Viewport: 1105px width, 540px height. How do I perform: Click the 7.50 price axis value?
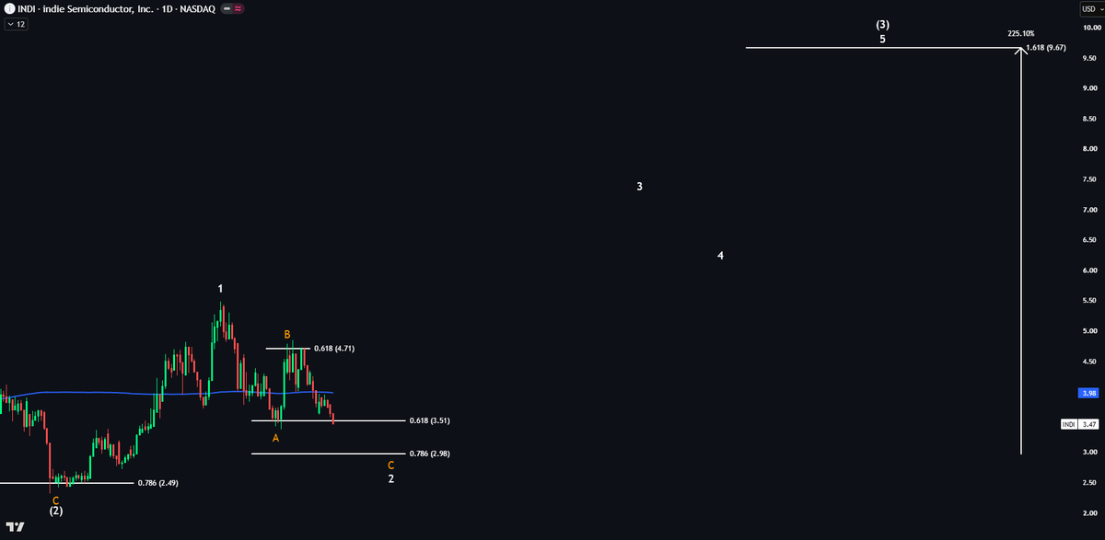point(1090,179)
